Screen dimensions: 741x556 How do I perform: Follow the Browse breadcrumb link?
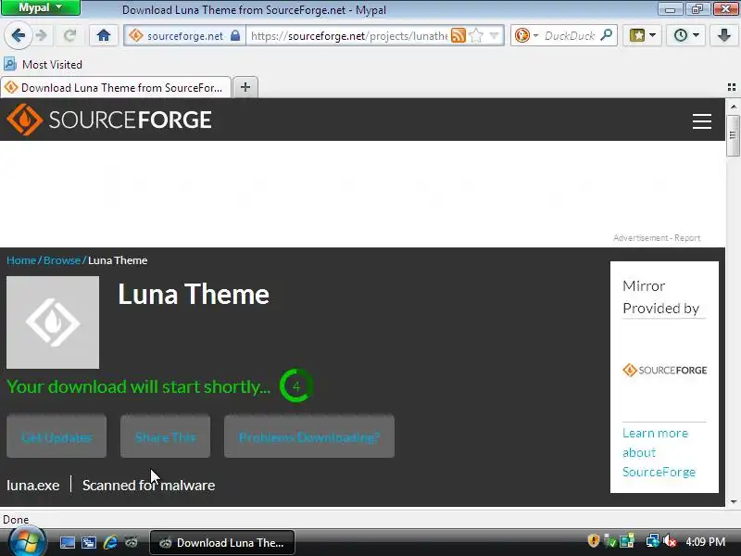[62, 260]
